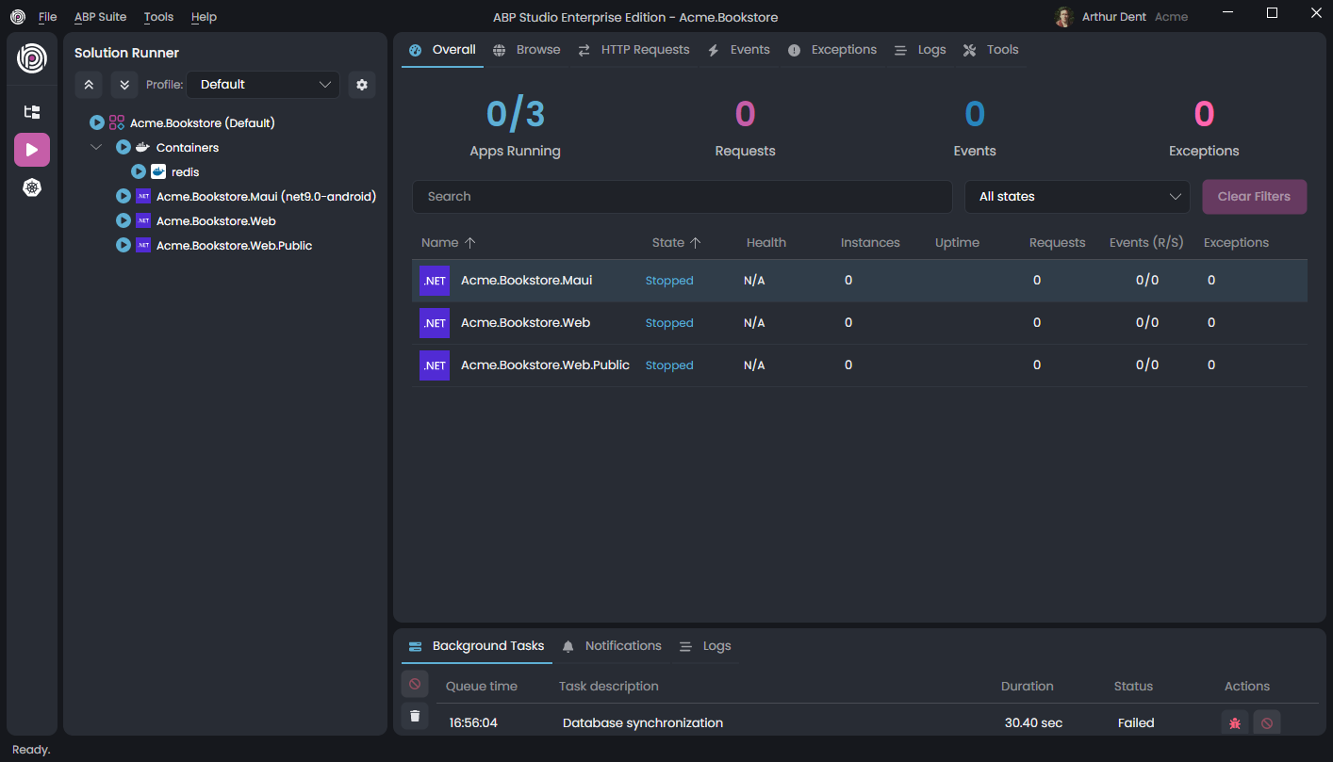The height and width of the screenshot is (762, 1333).
Task: Cancel the Database synchronization task
Action: pos(1267,722)
